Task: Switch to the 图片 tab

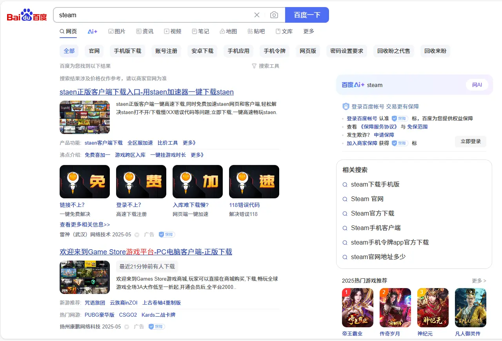Action: pos(117,31)
